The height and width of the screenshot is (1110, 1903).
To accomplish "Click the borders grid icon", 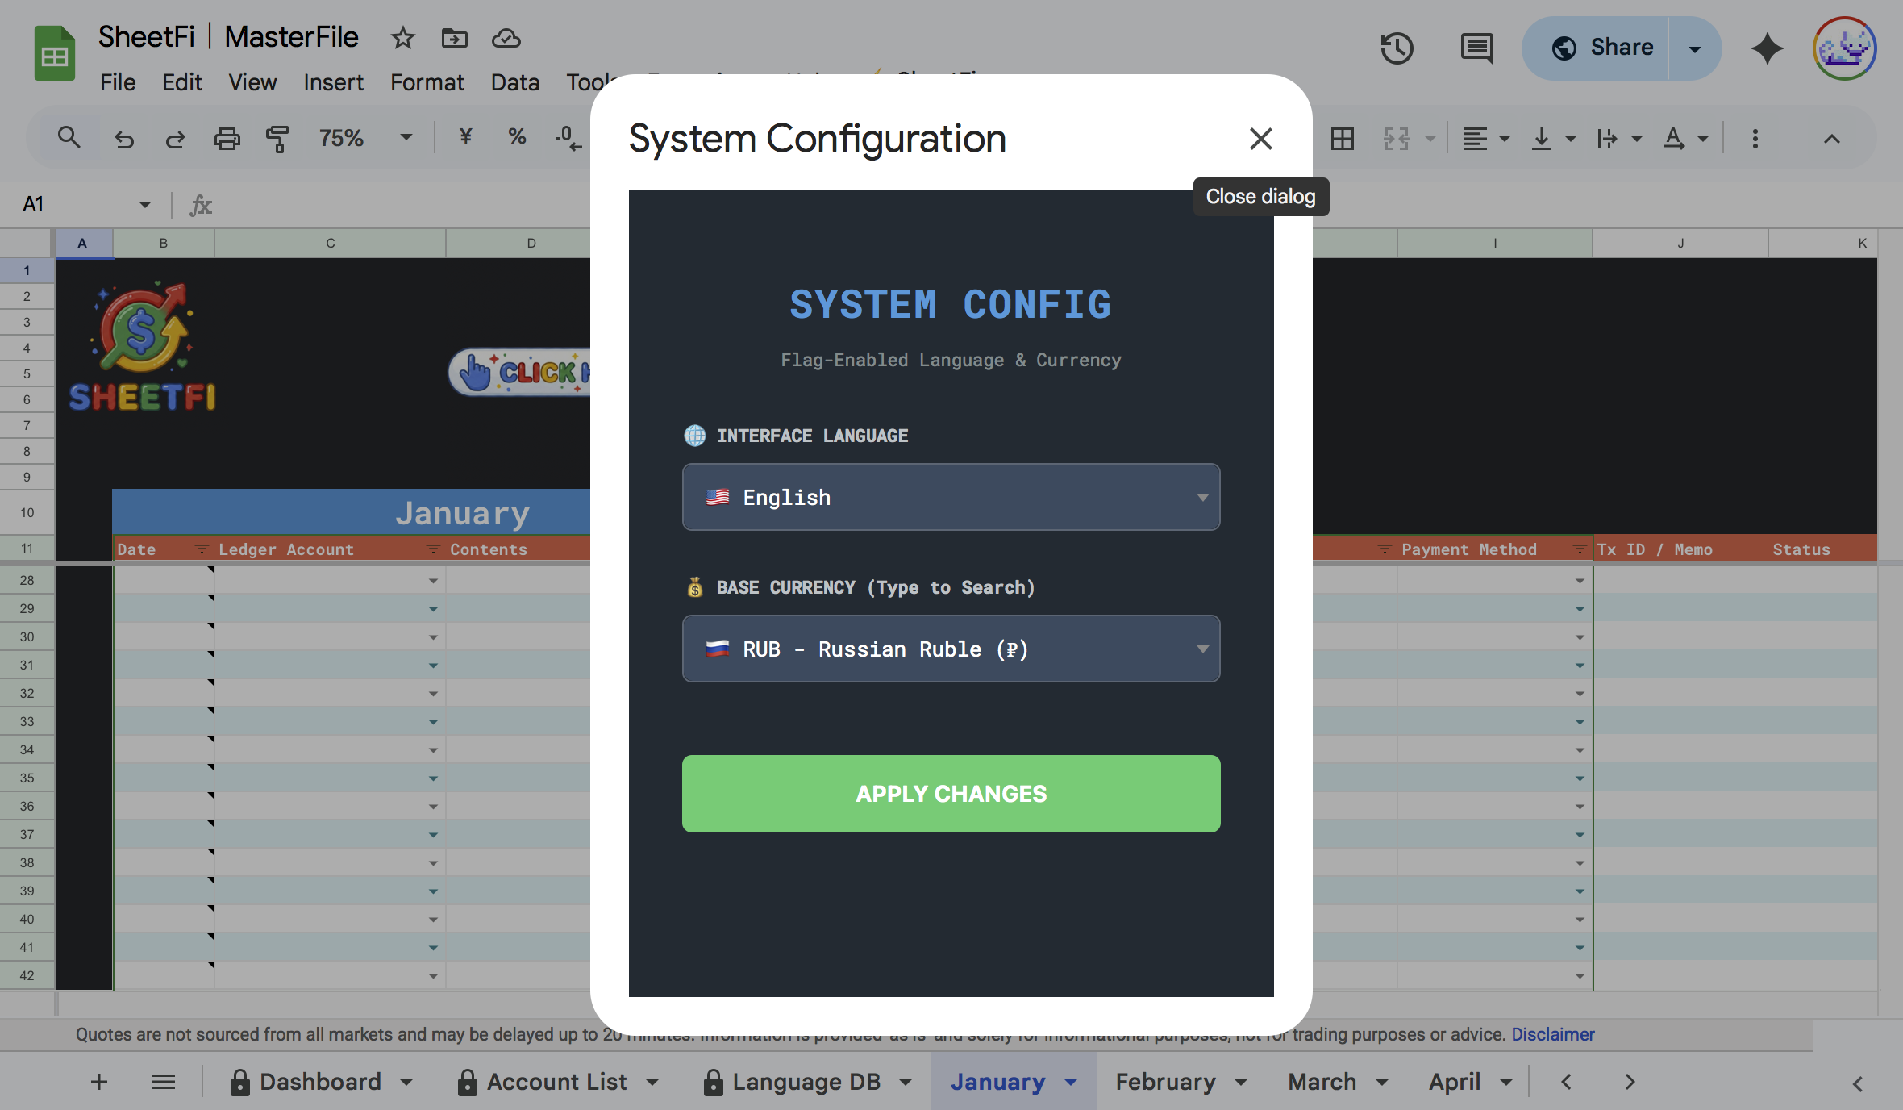I will tap(1342, 139).
